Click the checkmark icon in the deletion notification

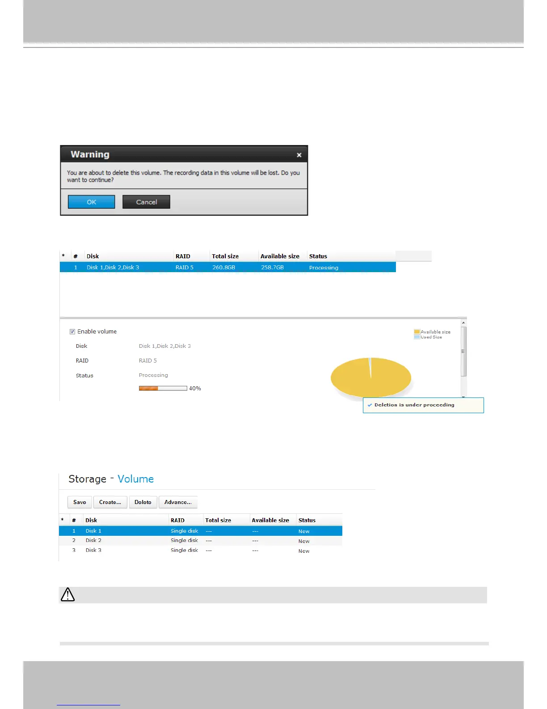(370, 405)
